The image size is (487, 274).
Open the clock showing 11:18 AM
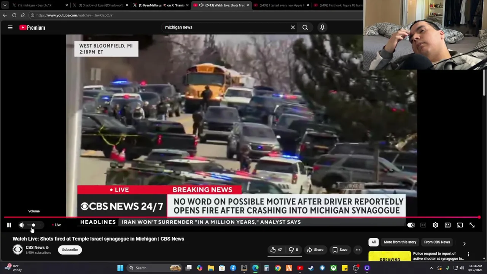click(476, 268)
